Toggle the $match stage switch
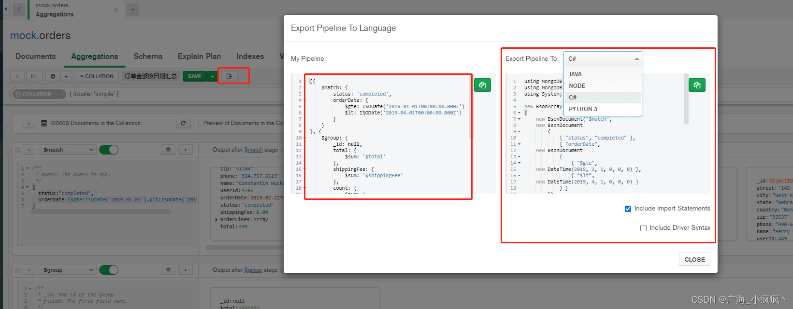793x309 pixels. click(109, 150)
